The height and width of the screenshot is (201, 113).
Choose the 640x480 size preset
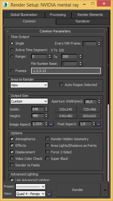pos(66,116)
